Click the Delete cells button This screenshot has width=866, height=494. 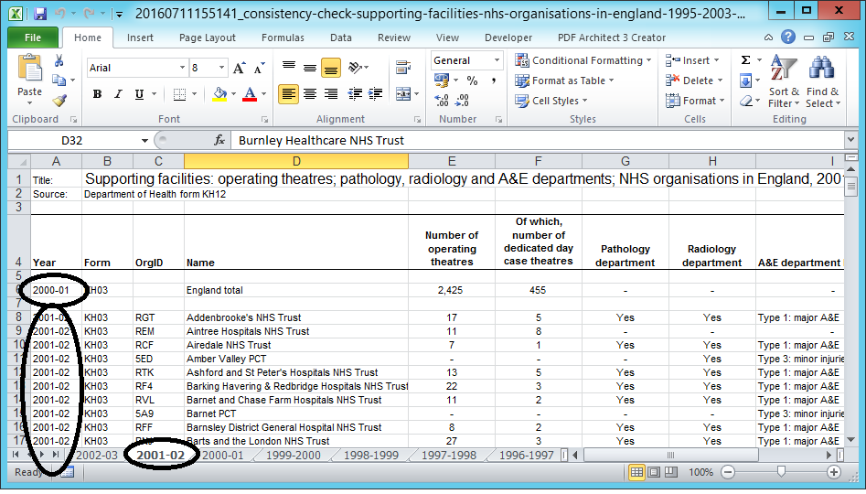click(x=694, y=81)
